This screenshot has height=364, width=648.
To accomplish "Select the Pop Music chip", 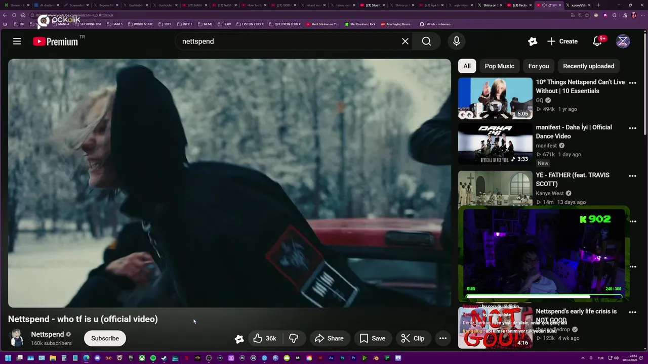I will click(x=499, y=66).
